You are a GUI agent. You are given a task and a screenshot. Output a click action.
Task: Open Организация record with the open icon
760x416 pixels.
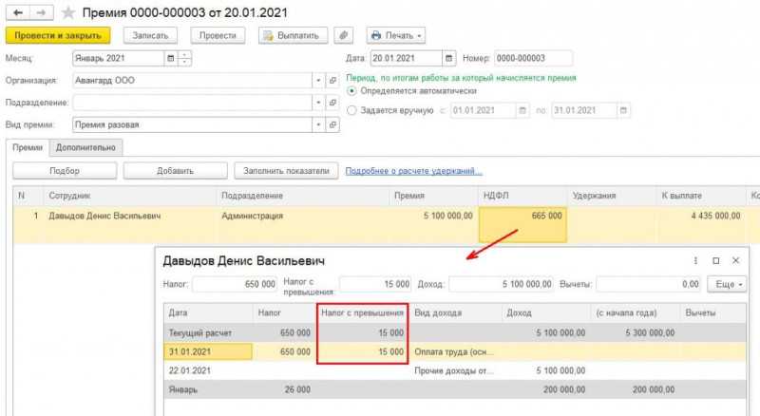coord(332,81)
